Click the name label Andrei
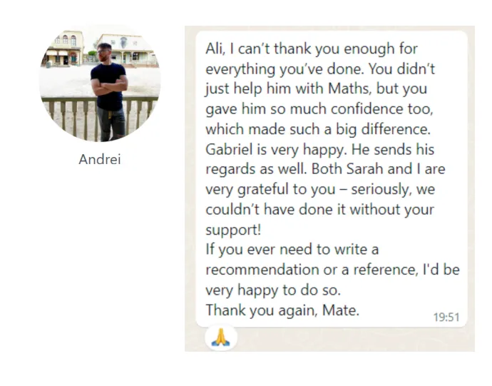This screenshot has height=386, width=492. tap(100, 159)
